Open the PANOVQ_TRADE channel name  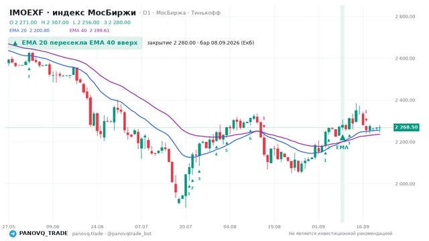[x=44, y=234]
